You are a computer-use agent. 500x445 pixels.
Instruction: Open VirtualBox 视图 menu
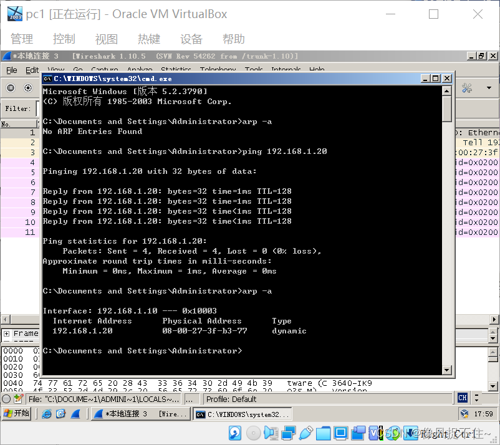tap(107, 39)
